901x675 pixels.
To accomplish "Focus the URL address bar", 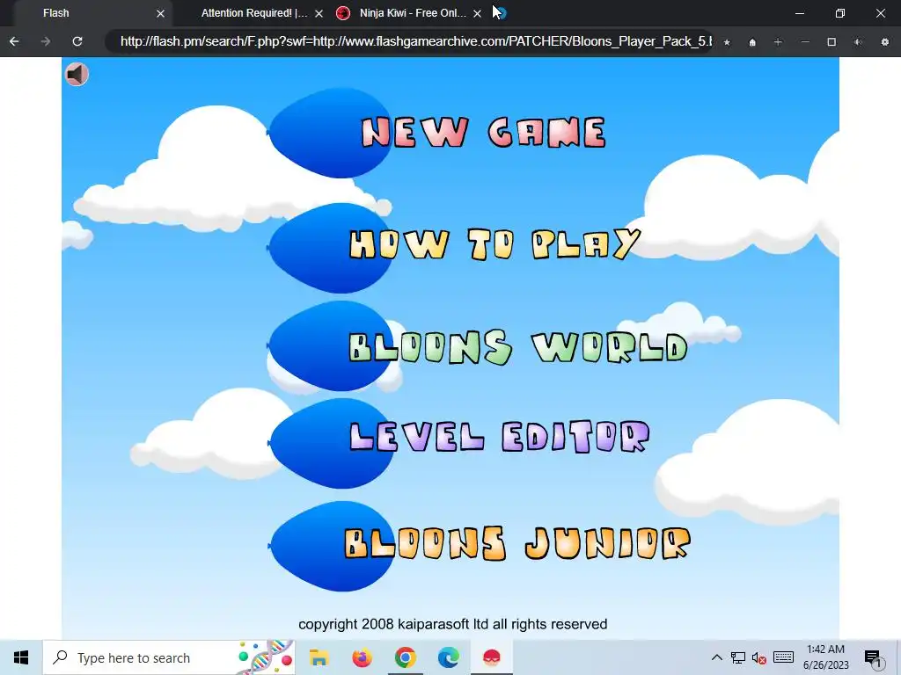I will click(x=409, y=41).
